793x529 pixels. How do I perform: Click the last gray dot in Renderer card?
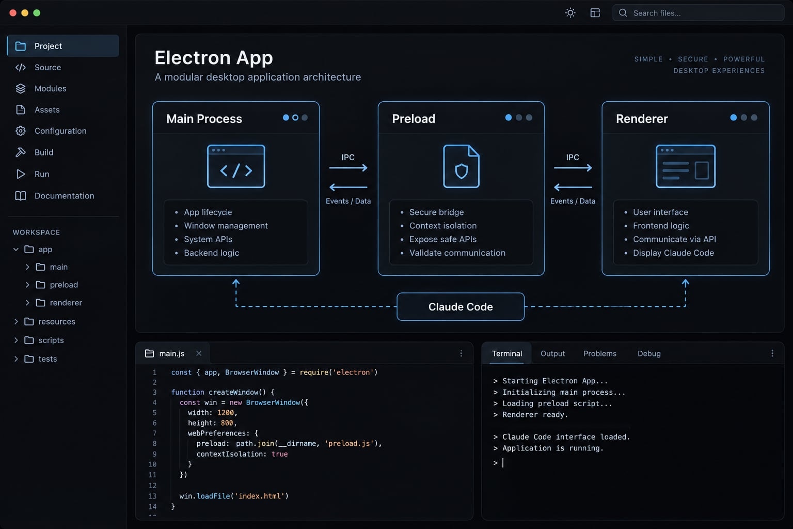[x=754, y=118]
